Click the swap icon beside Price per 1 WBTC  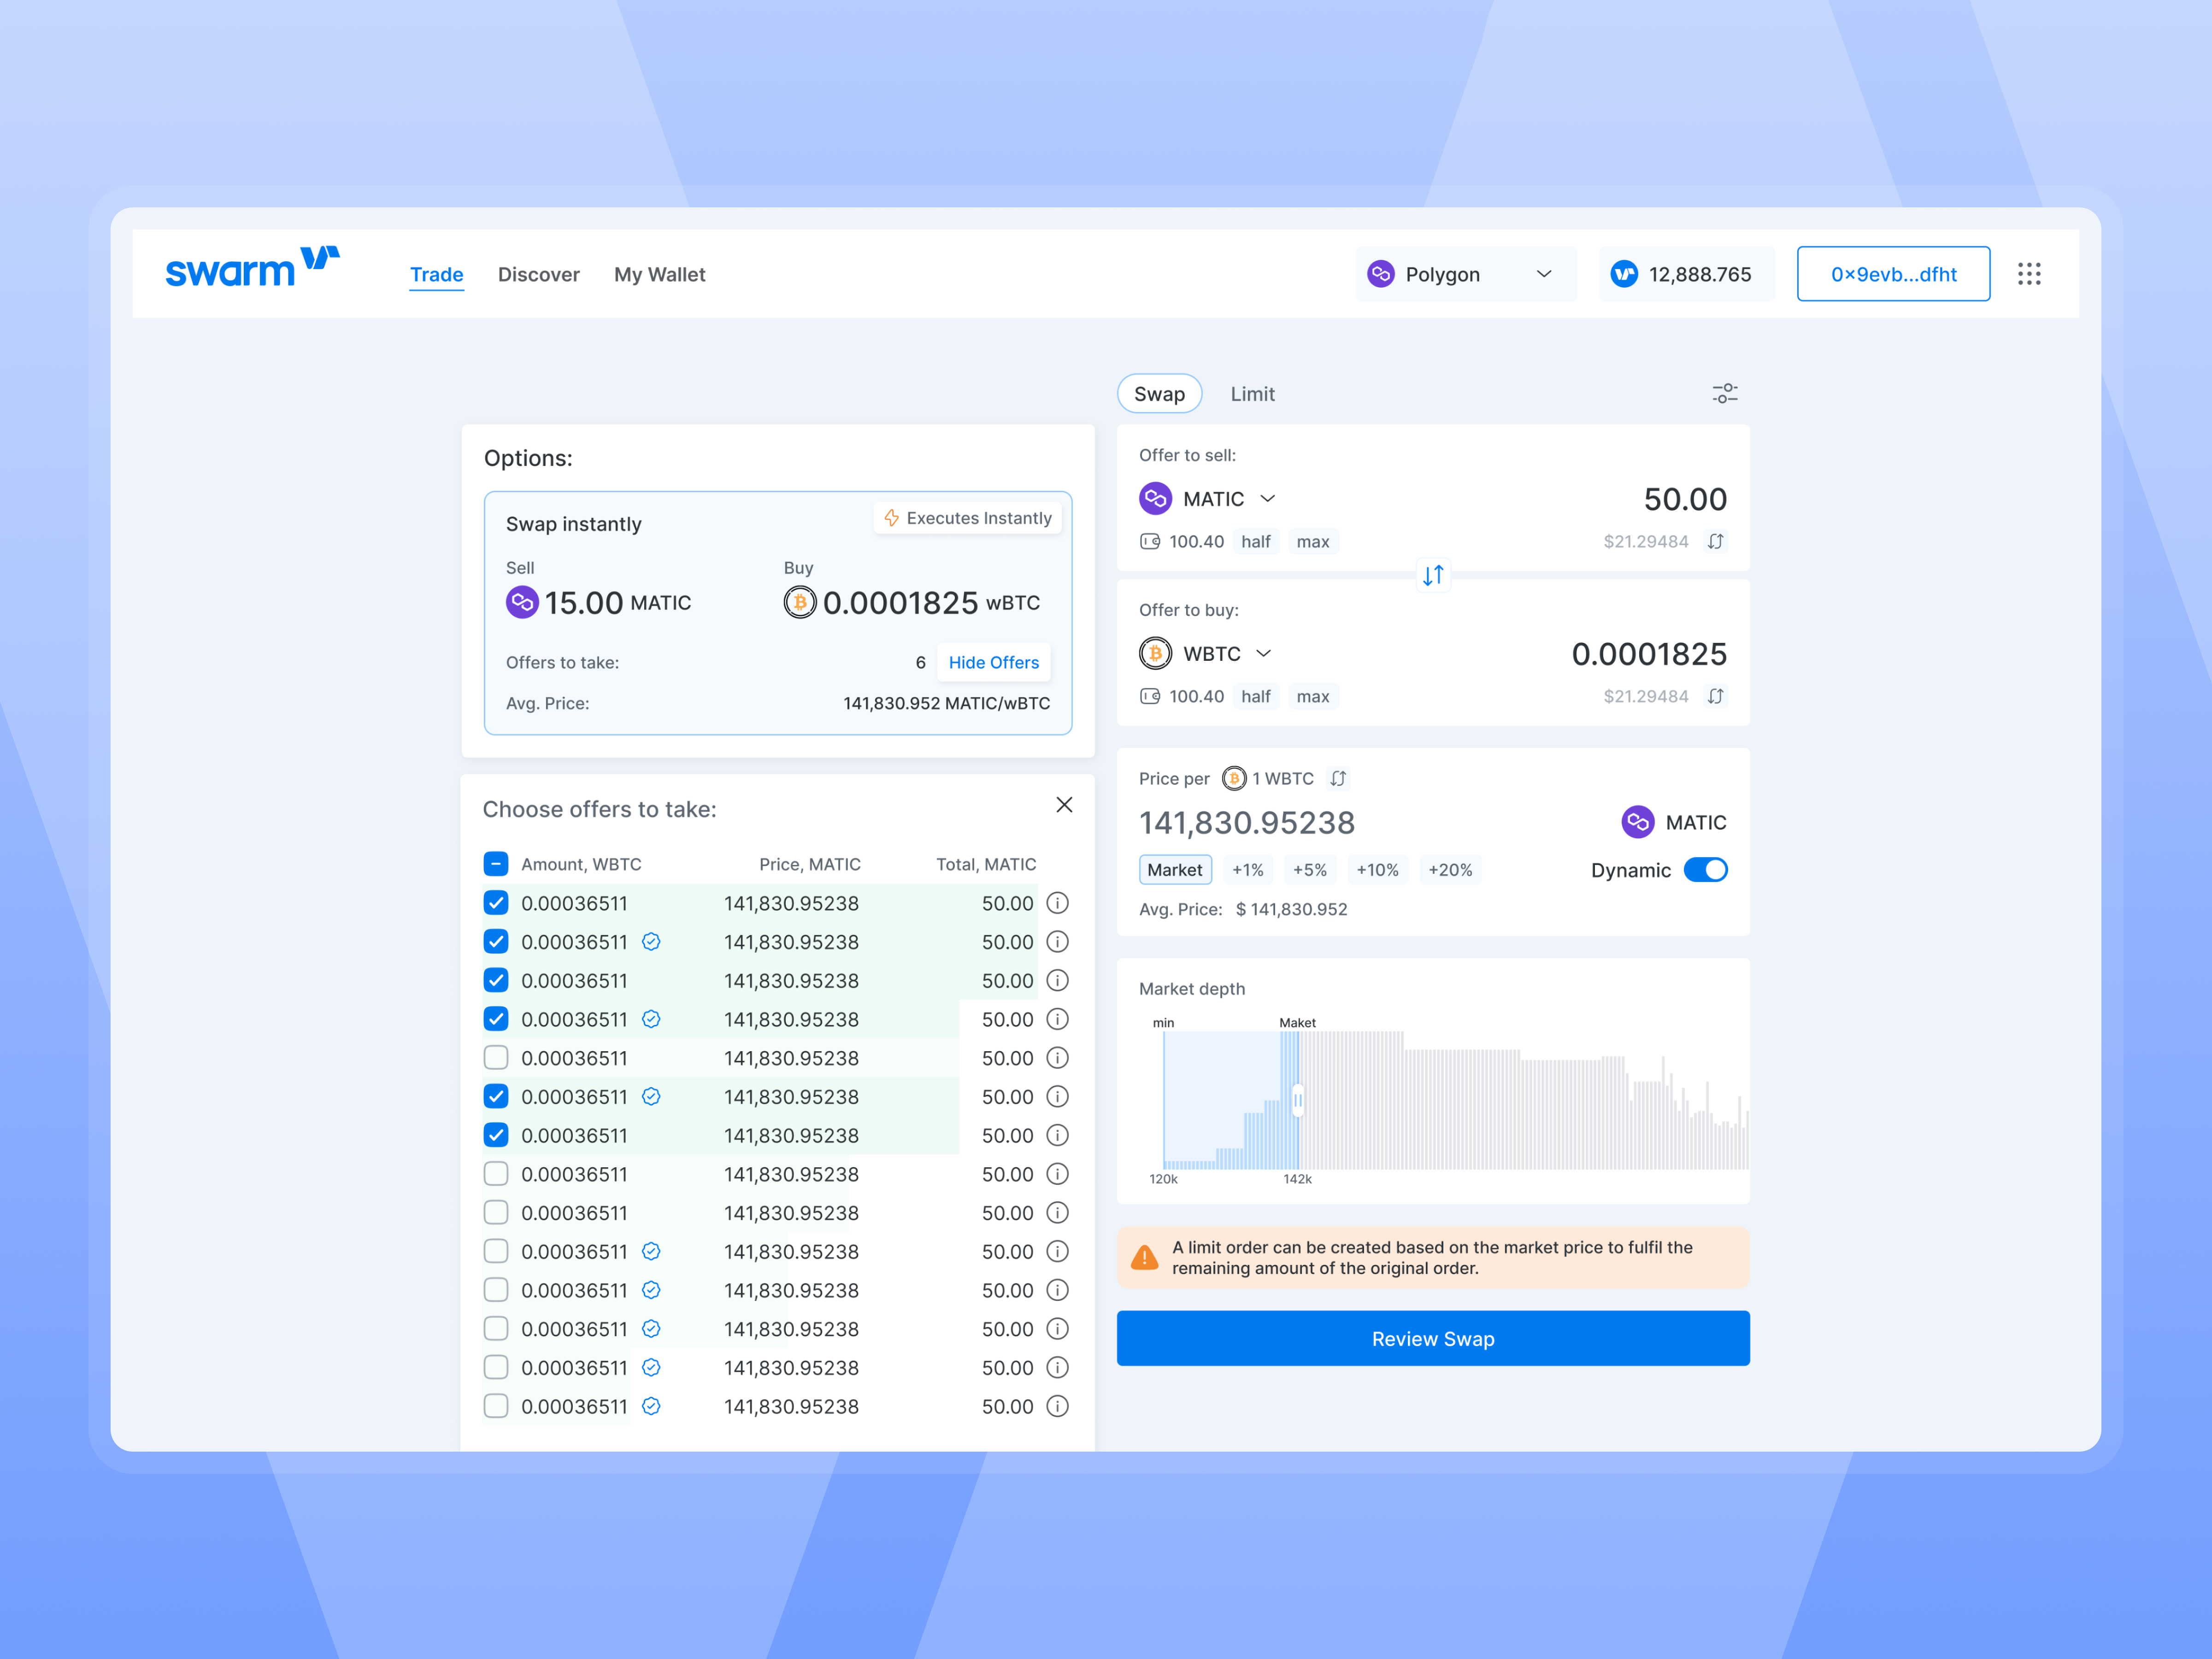pos(1338,778)
